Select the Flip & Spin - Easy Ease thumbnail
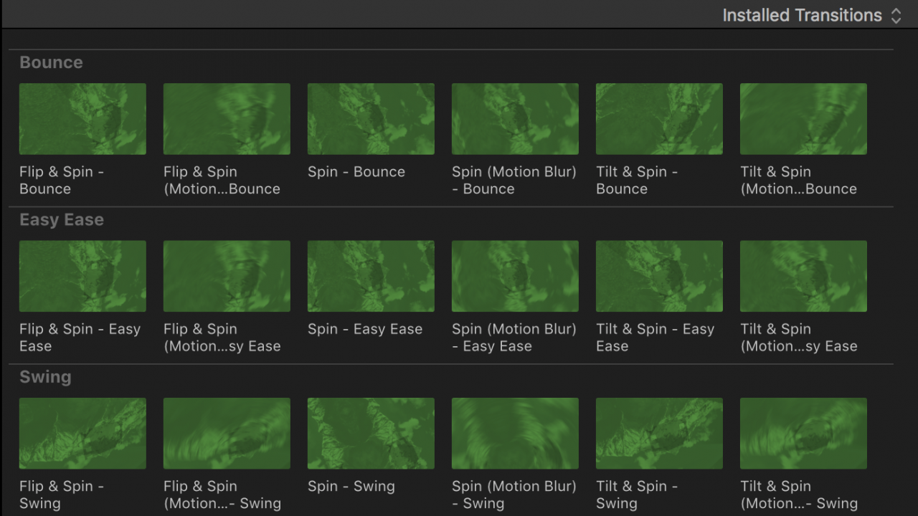918x516 pixels. tap(82, 276)
